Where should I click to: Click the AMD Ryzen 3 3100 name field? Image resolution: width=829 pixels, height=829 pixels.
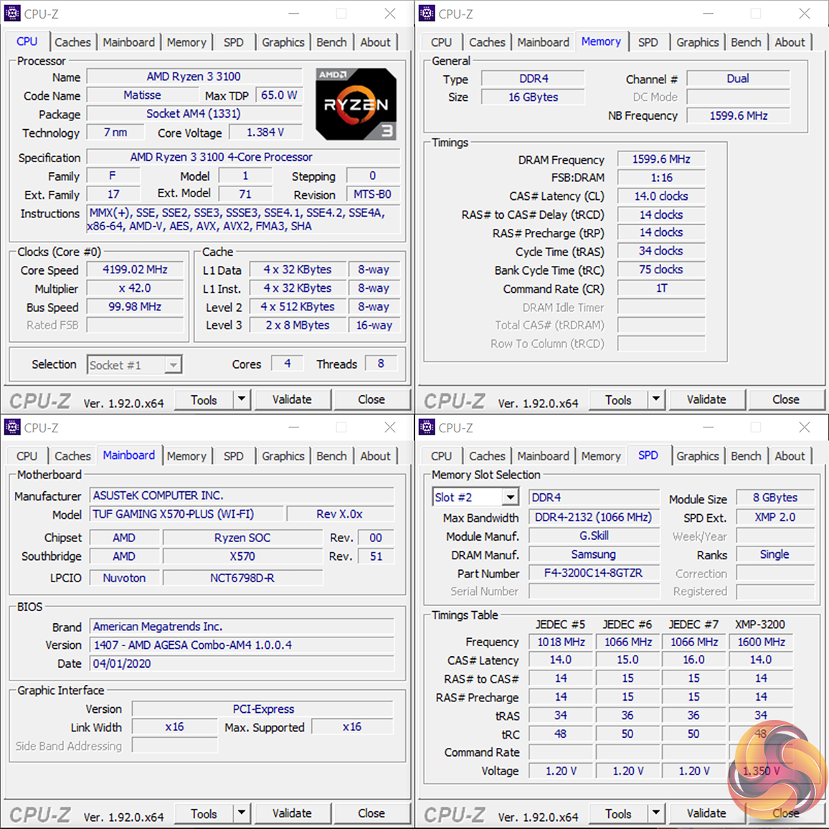tap(194, 77)
